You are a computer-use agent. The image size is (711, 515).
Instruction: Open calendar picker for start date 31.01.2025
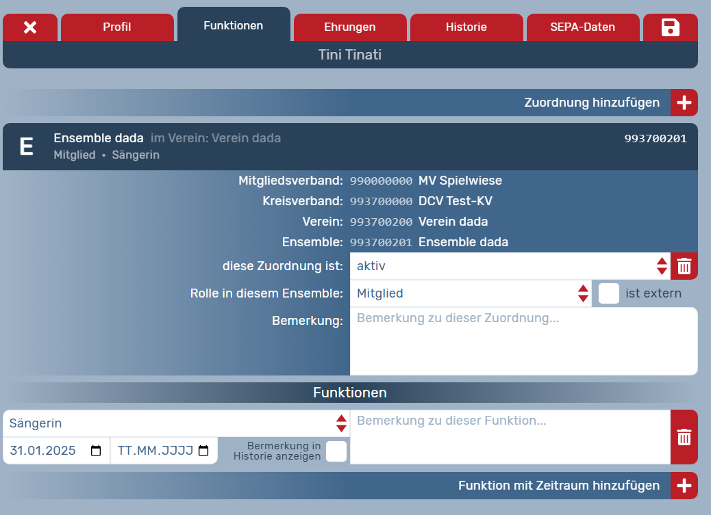coord(96,451)
